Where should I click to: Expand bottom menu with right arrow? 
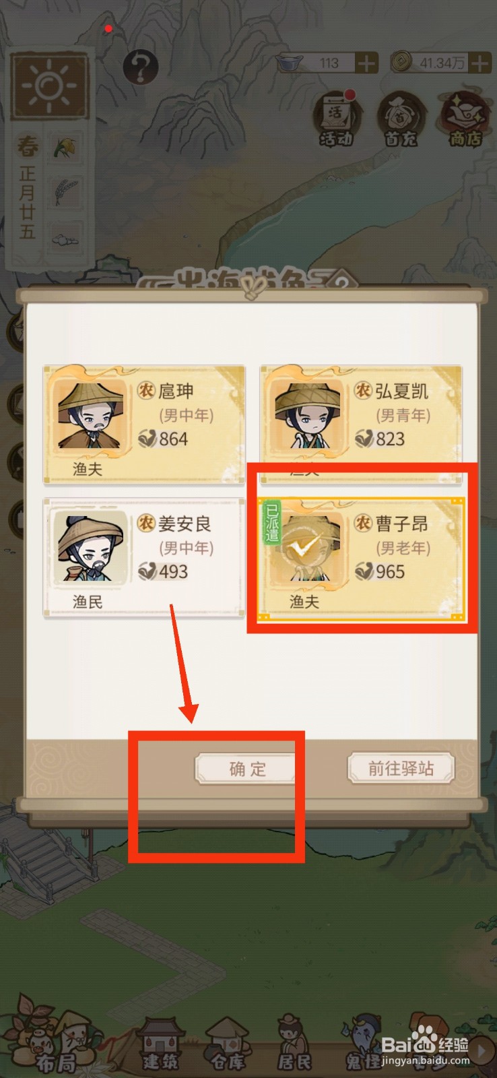482,1050
